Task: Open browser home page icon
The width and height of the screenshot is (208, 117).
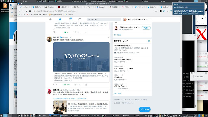Action: 30,11
